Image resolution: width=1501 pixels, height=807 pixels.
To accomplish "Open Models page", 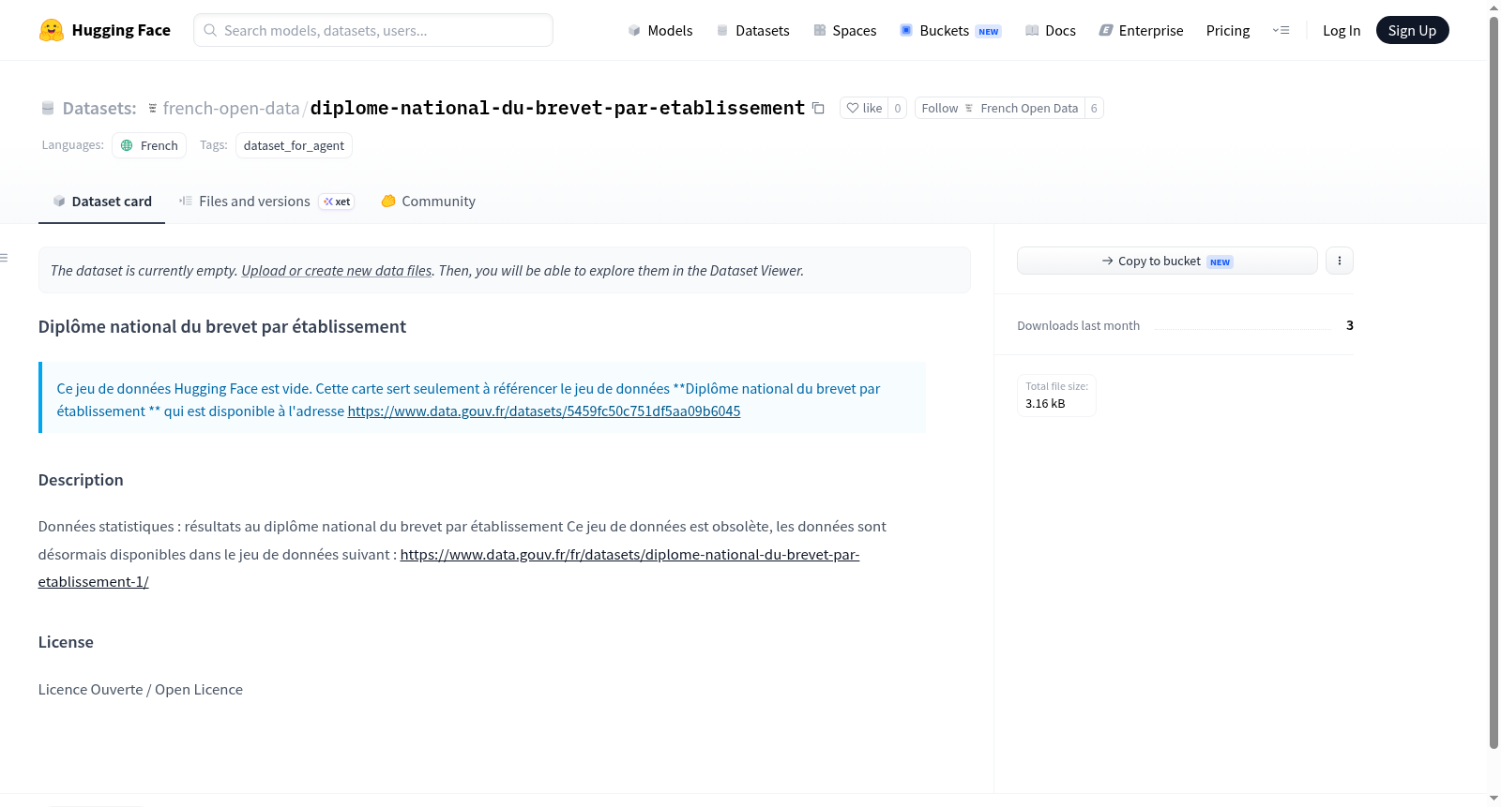I will pos(660,30).
